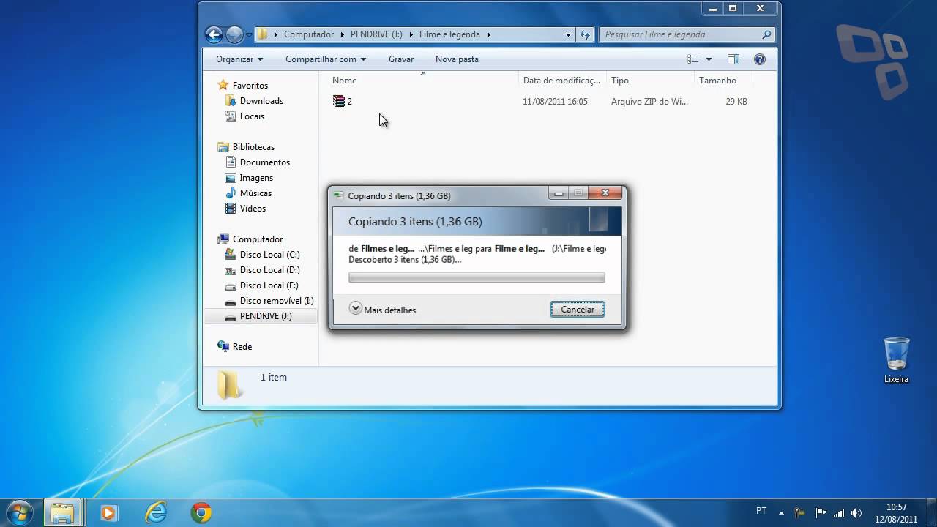Open the Lixeira recycle bin on desktop
The image size is (937, 527).
tap(896, 360)
